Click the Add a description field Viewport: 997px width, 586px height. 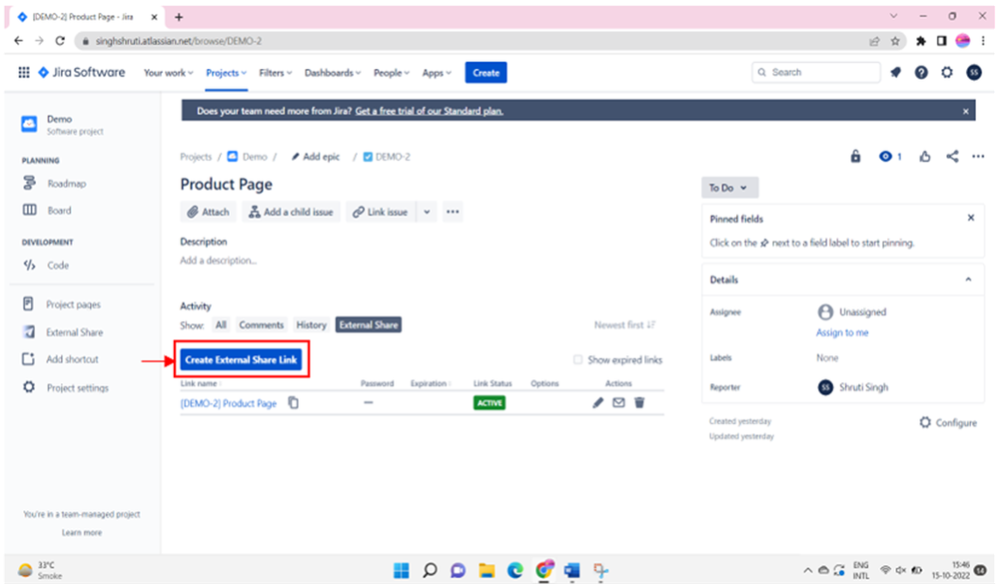(218, 261)
